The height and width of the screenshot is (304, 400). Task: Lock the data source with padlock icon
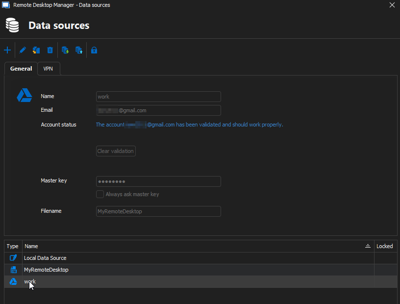tap(94, 50)
